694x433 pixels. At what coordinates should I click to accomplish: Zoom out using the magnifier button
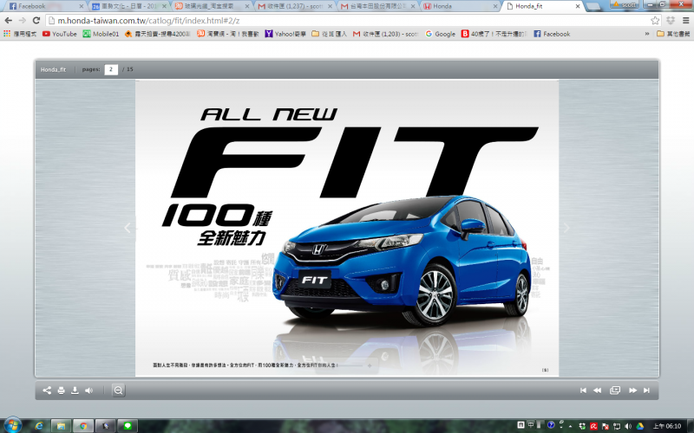pos(118,391)
